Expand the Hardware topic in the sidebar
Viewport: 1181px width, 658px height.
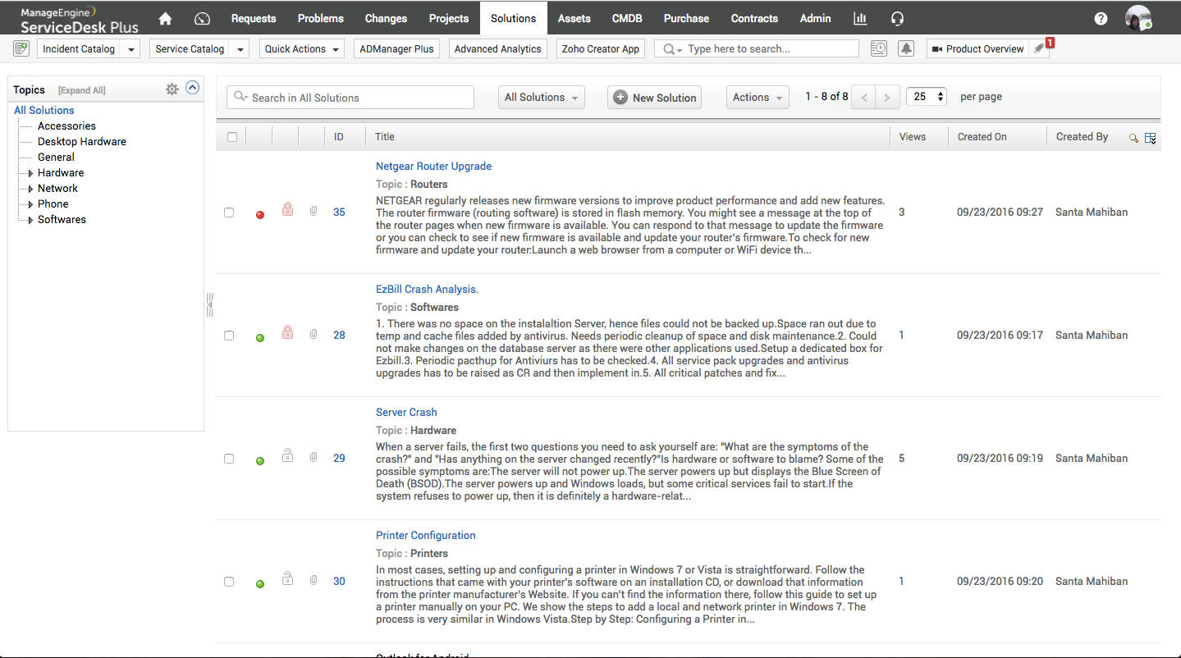click(30, 172)
